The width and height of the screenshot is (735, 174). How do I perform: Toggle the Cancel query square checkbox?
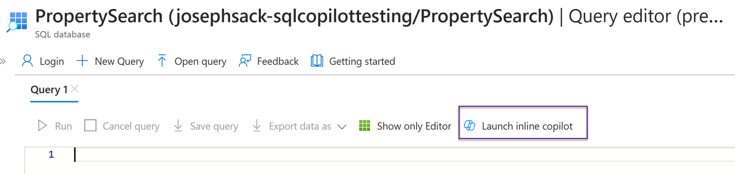click(90, 126)
